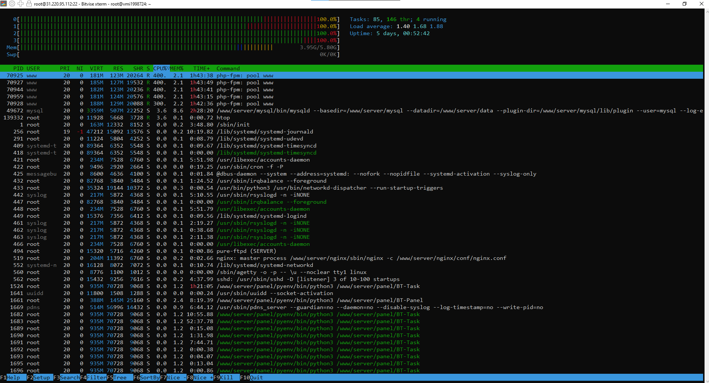Activate F3 Search in footer bar
709x383 pixels.
tap(69, 377)
